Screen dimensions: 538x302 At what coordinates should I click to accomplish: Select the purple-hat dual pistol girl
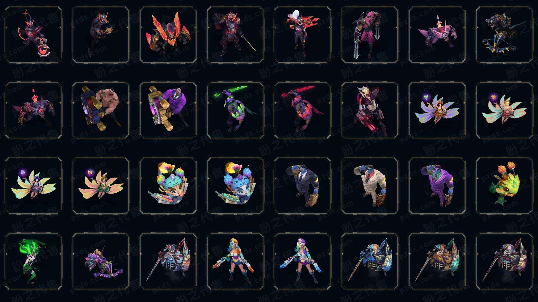coord(303,261)
